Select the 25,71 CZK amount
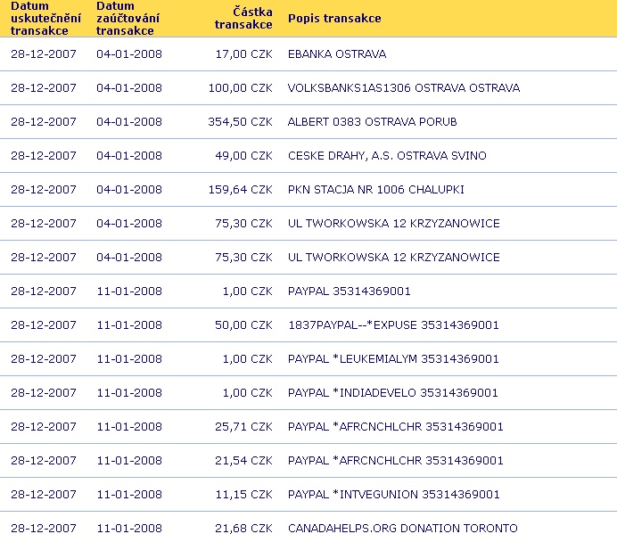 (243, 426)
